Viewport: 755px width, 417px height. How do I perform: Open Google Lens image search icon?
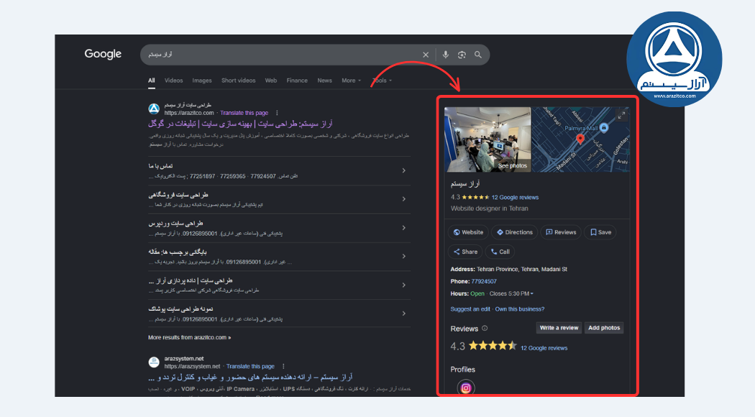click(x=462, y=55)
